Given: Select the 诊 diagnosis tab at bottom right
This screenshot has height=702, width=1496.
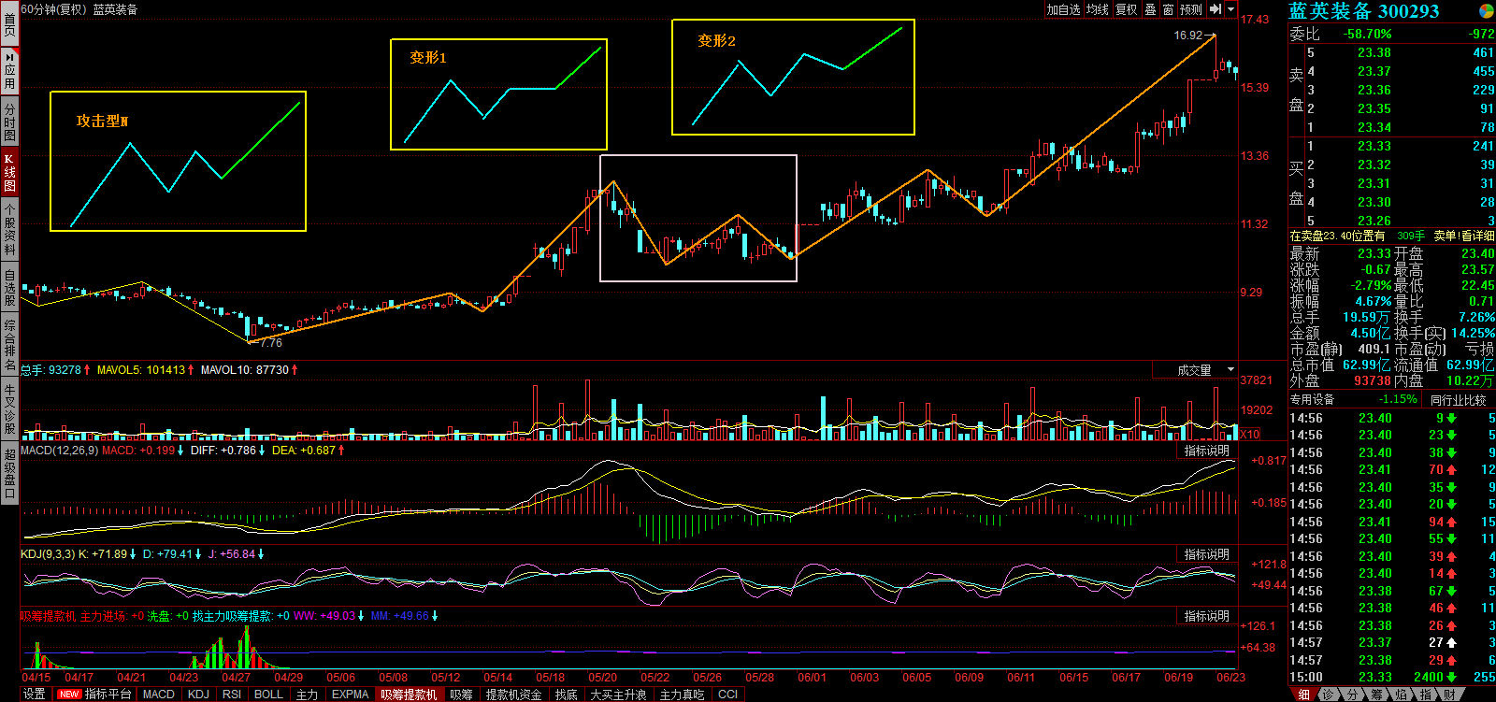Looking at the screenshot, I should [x=1328, y=695].
